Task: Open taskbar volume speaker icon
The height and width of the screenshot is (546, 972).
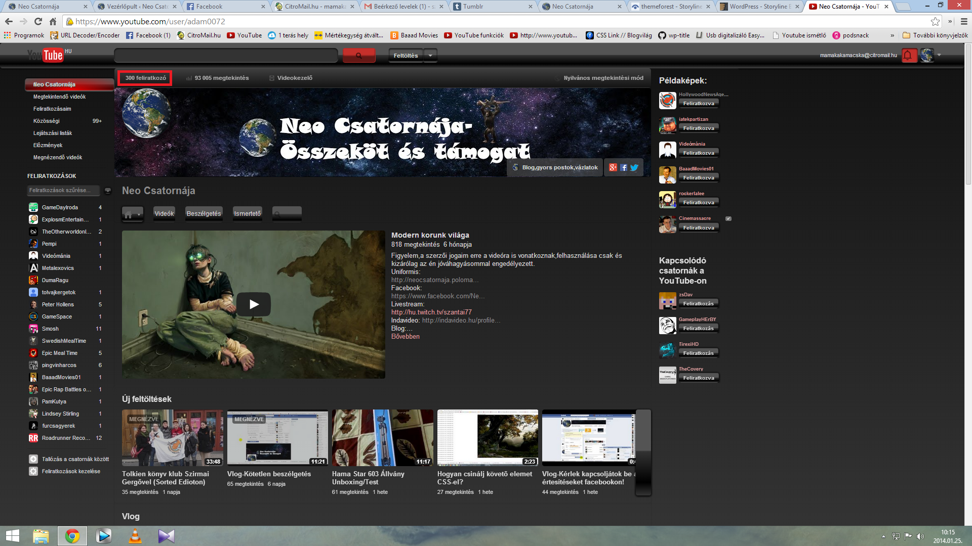Action: click(920, 536)
